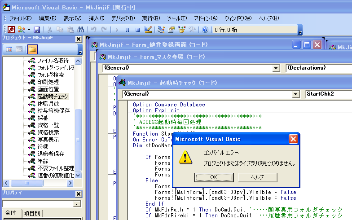Open the Properties Window toolbar icon
352x220 pixels.
(x=172, y=30)
